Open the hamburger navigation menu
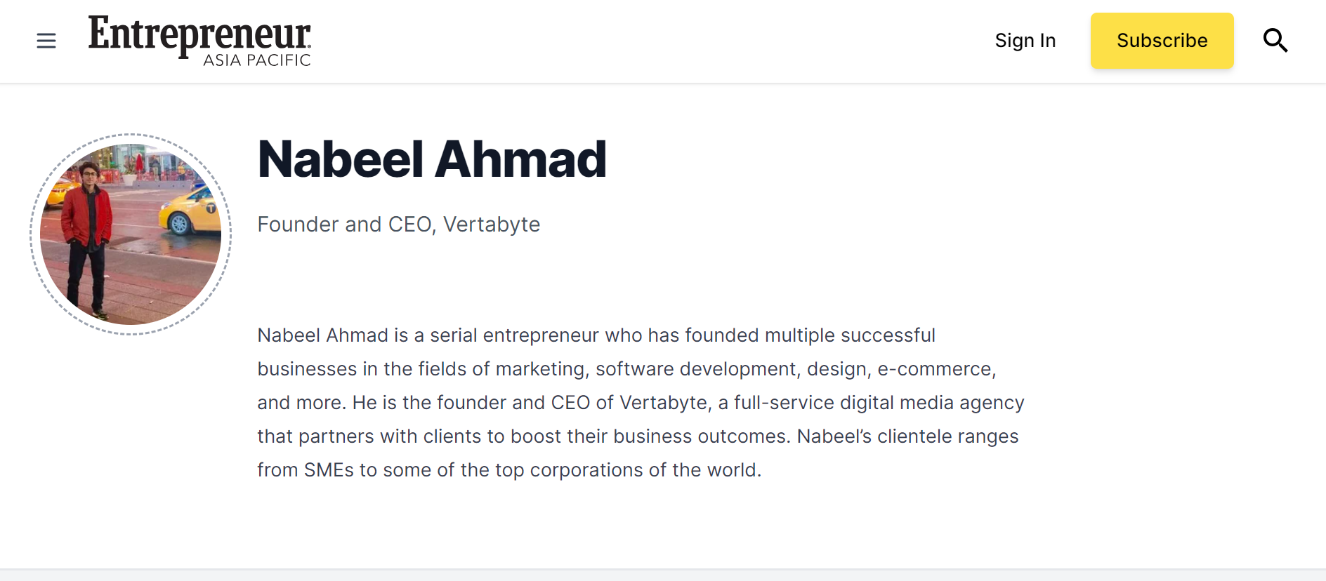Screen dimensions: 1326x581 46,41
